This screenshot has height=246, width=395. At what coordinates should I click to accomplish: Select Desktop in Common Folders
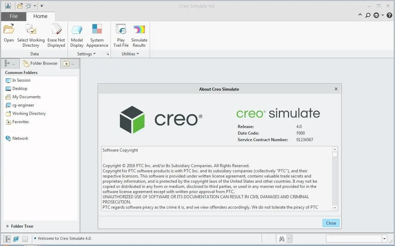tap(16, 89)
